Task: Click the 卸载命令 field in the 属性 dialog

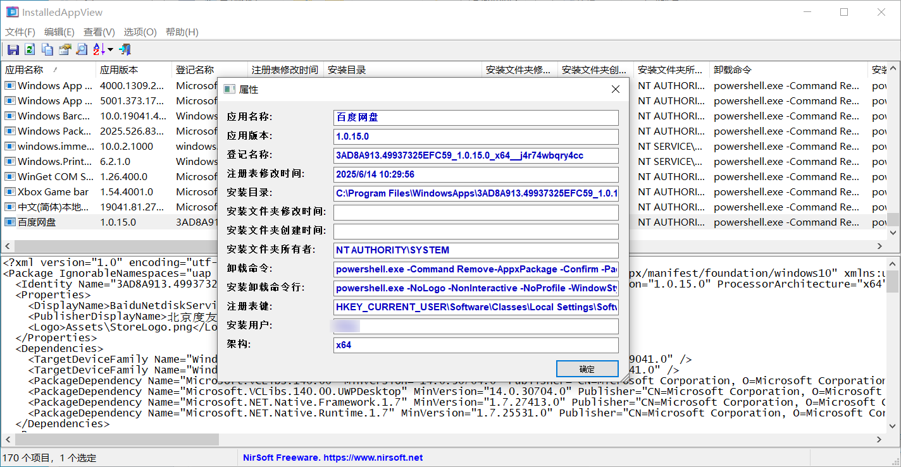Action: (x=476, y=269)
